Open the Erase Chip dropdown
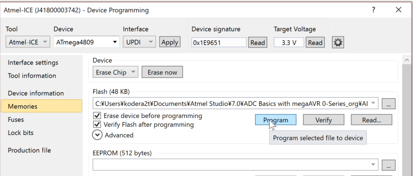413x176 pixels. pyautogui.click(x=115, y=72)
